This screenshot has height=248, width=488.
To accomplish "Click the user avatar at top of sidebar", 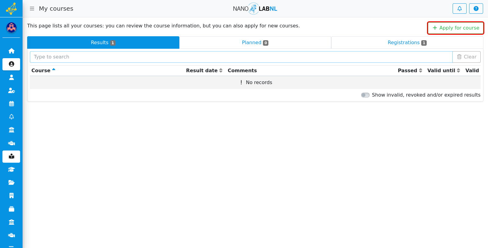I will [x=11, y=27].
